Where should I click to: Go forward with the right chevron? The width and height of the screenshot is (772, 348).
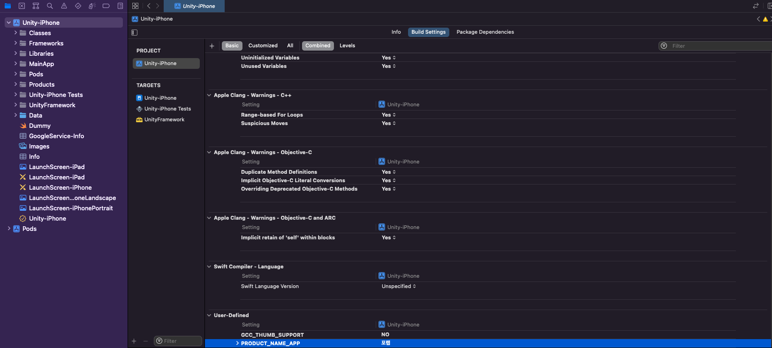(158, 6)
